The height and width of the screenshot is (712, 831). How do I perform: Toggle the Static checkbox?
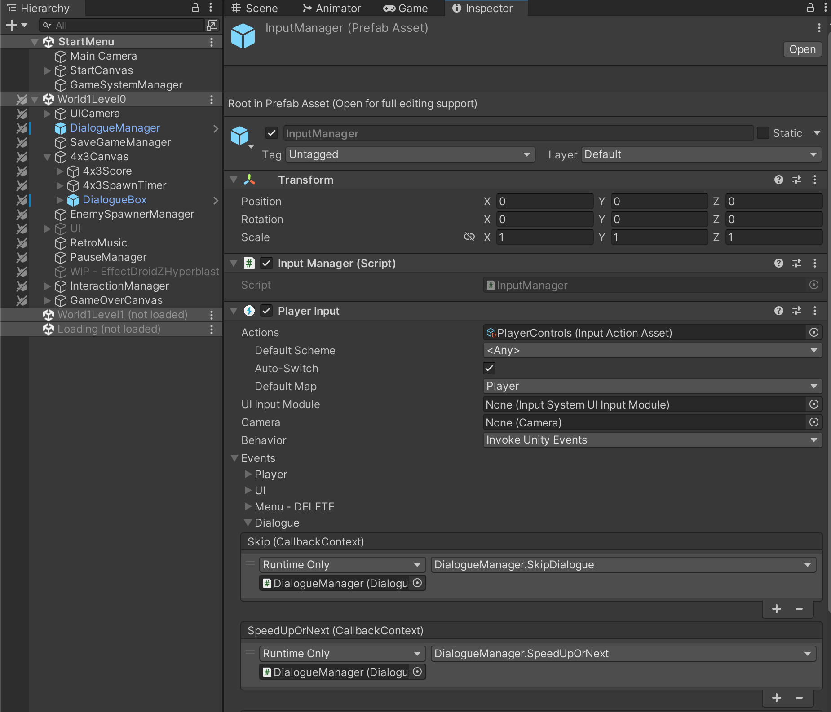pyautogui.click(x=763, y=133)
